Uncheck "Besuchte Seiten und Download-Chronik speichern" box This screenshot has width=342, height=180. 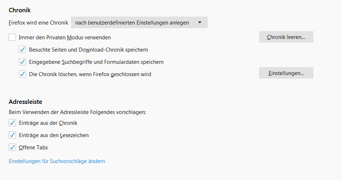point(22,49)
